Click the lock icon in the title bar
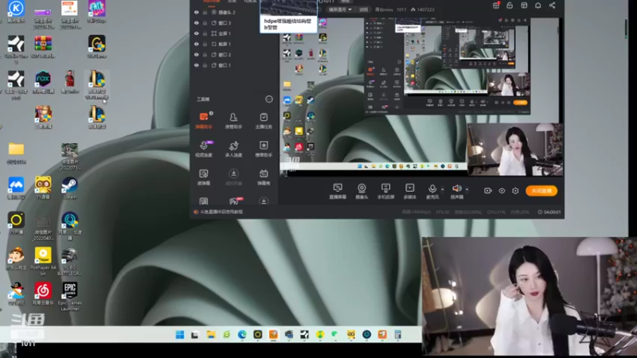The image size is (637, 358). tap(510, 6)
